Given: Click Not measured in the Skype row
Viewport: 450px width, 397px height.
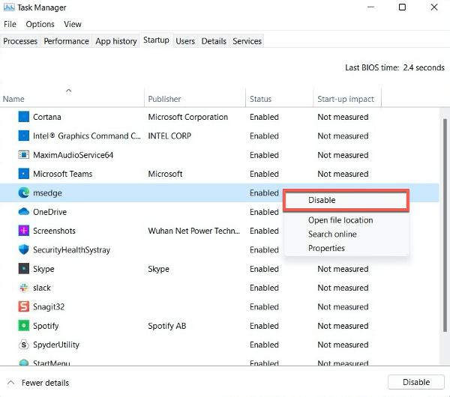Looking at the screenshot, I should tap(343, 269).
